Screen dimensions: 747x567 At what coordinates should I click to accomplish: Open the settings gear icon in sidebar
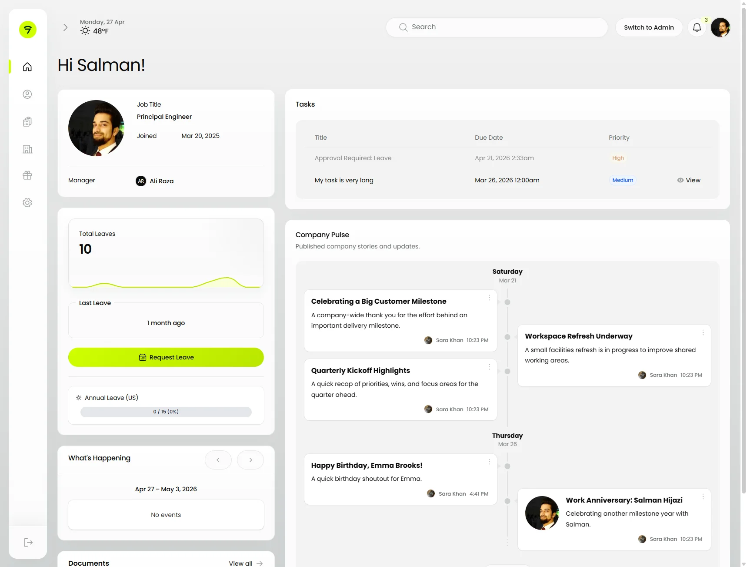point(27,203)
